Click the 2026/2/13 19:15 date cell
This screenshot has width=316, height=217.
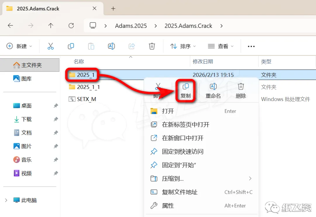(x=213, y=75)
